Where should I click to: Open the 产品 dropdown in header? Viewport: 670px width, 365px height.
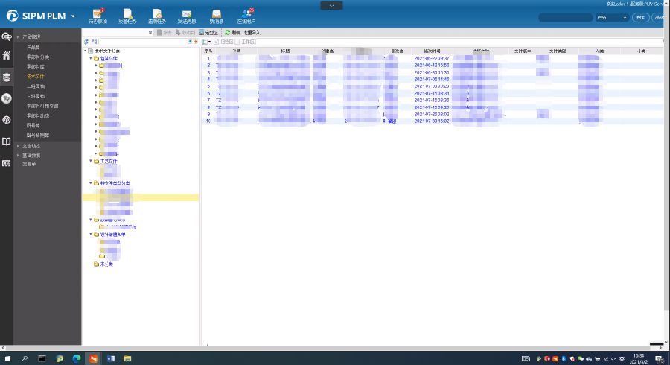click(x=612, y=18)
